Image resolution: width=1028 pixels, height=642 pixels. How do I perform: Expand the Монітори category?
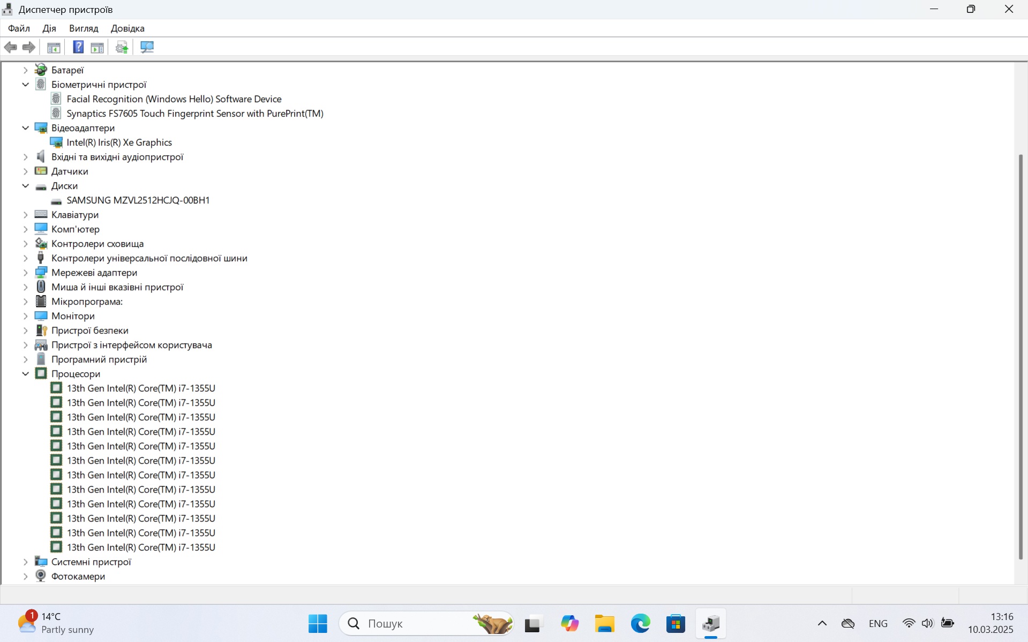(25, 315)
